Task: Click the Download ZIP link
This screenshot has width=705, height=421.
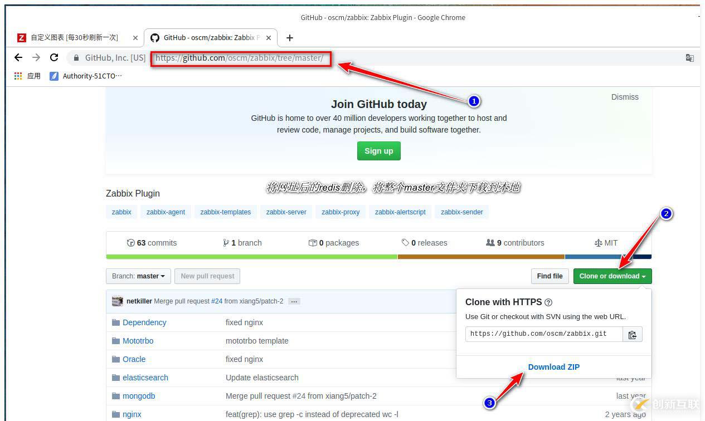Action: pos(554,367)
